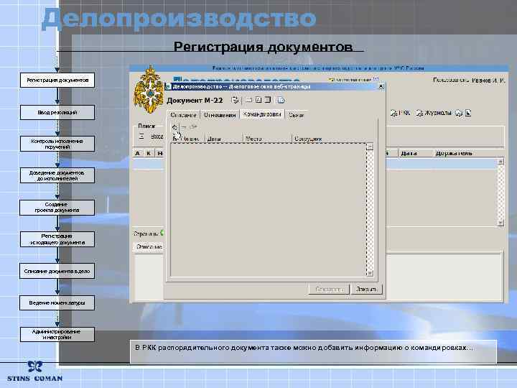Click the Закрыть button
Screen dimensions: 517x388
pos(366,290)
